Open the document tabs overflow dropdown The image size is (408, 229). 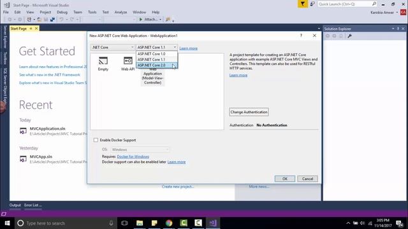[x=319, y=29]
